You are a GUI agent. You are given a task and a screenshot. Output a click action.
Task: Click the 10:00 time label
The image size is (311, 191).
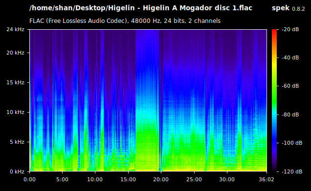pos(95,179)
